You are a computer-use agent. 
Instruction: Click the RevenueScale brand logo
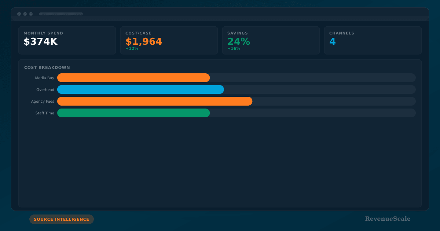point(388,219)
